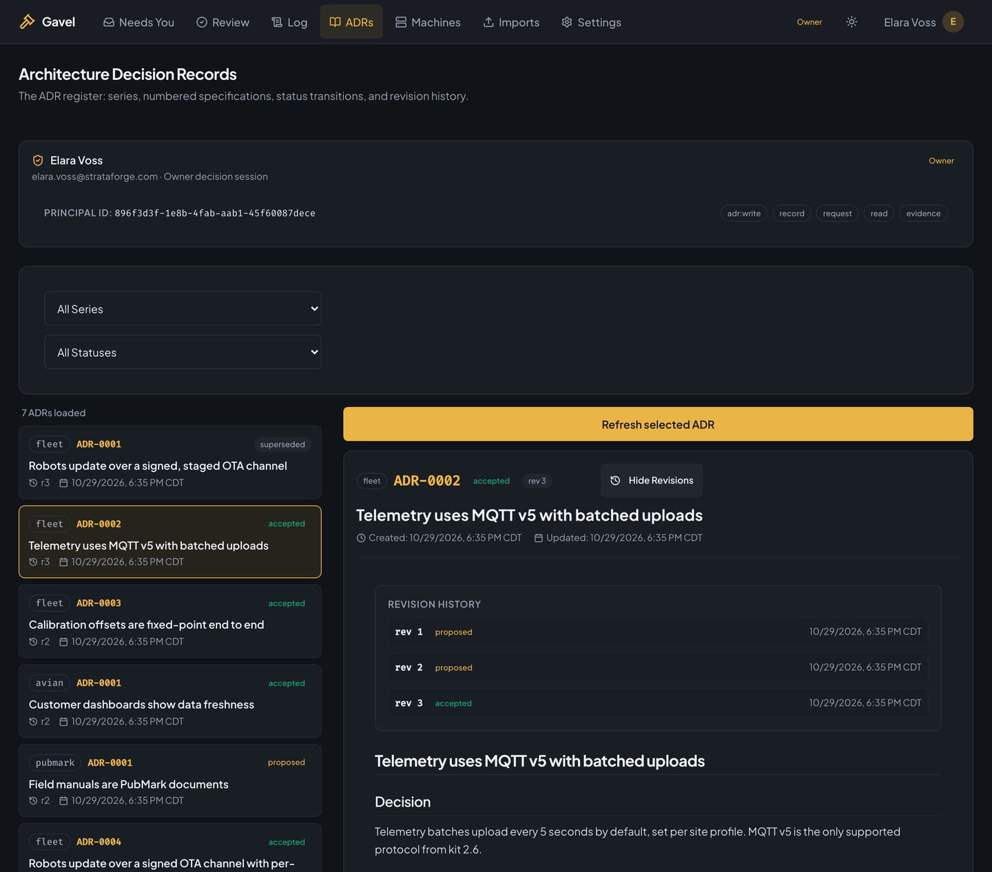Click the request permission tag
This screenshot has width=992, height=872.
[837, 214]
